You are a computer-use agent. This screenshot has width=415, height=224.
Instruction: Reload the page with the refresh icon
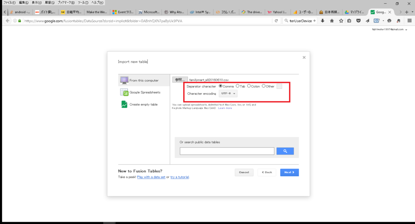[x=276, y=21]
